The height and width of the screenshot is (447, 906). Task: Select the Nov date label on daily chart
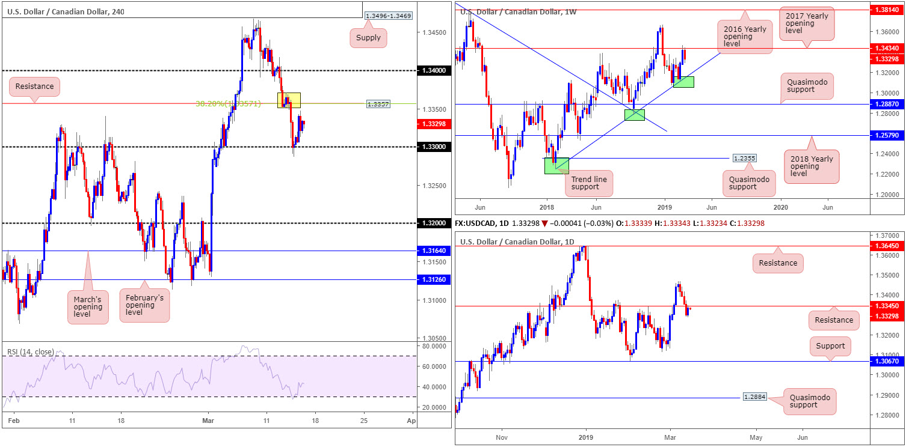502,437
